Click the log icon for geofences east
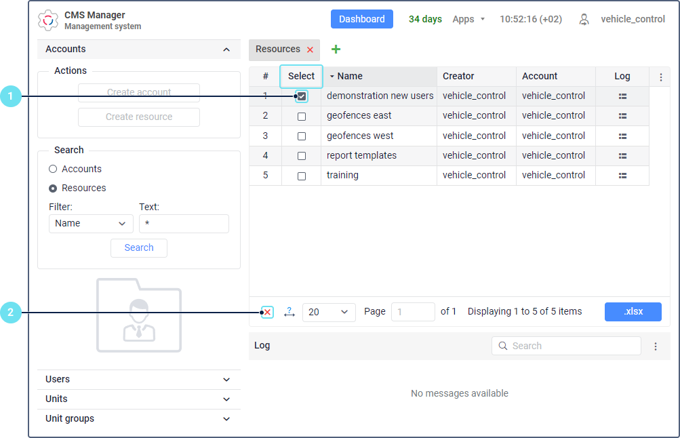 622,116
